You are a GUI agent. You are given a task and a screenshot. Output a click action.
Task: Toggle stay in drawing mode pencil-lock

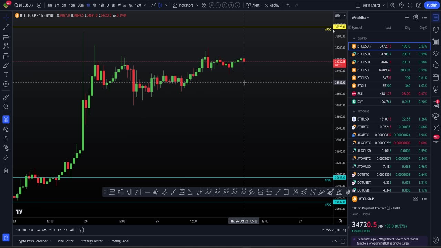pos(6,129)
